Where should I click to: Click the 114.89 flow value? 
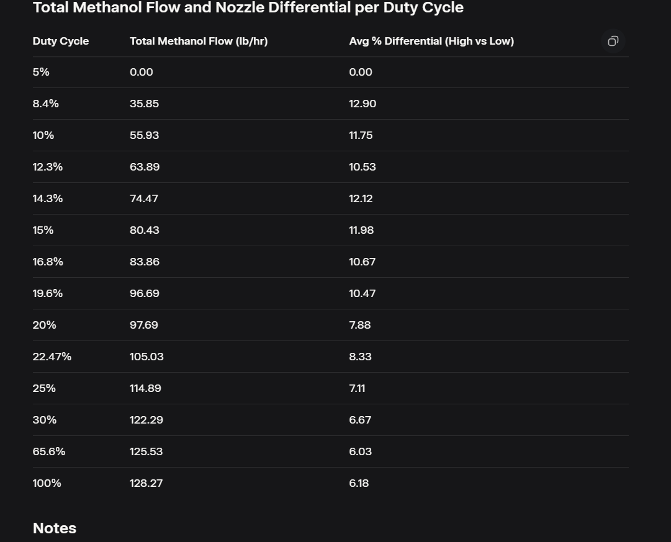(x=145, y=388)
